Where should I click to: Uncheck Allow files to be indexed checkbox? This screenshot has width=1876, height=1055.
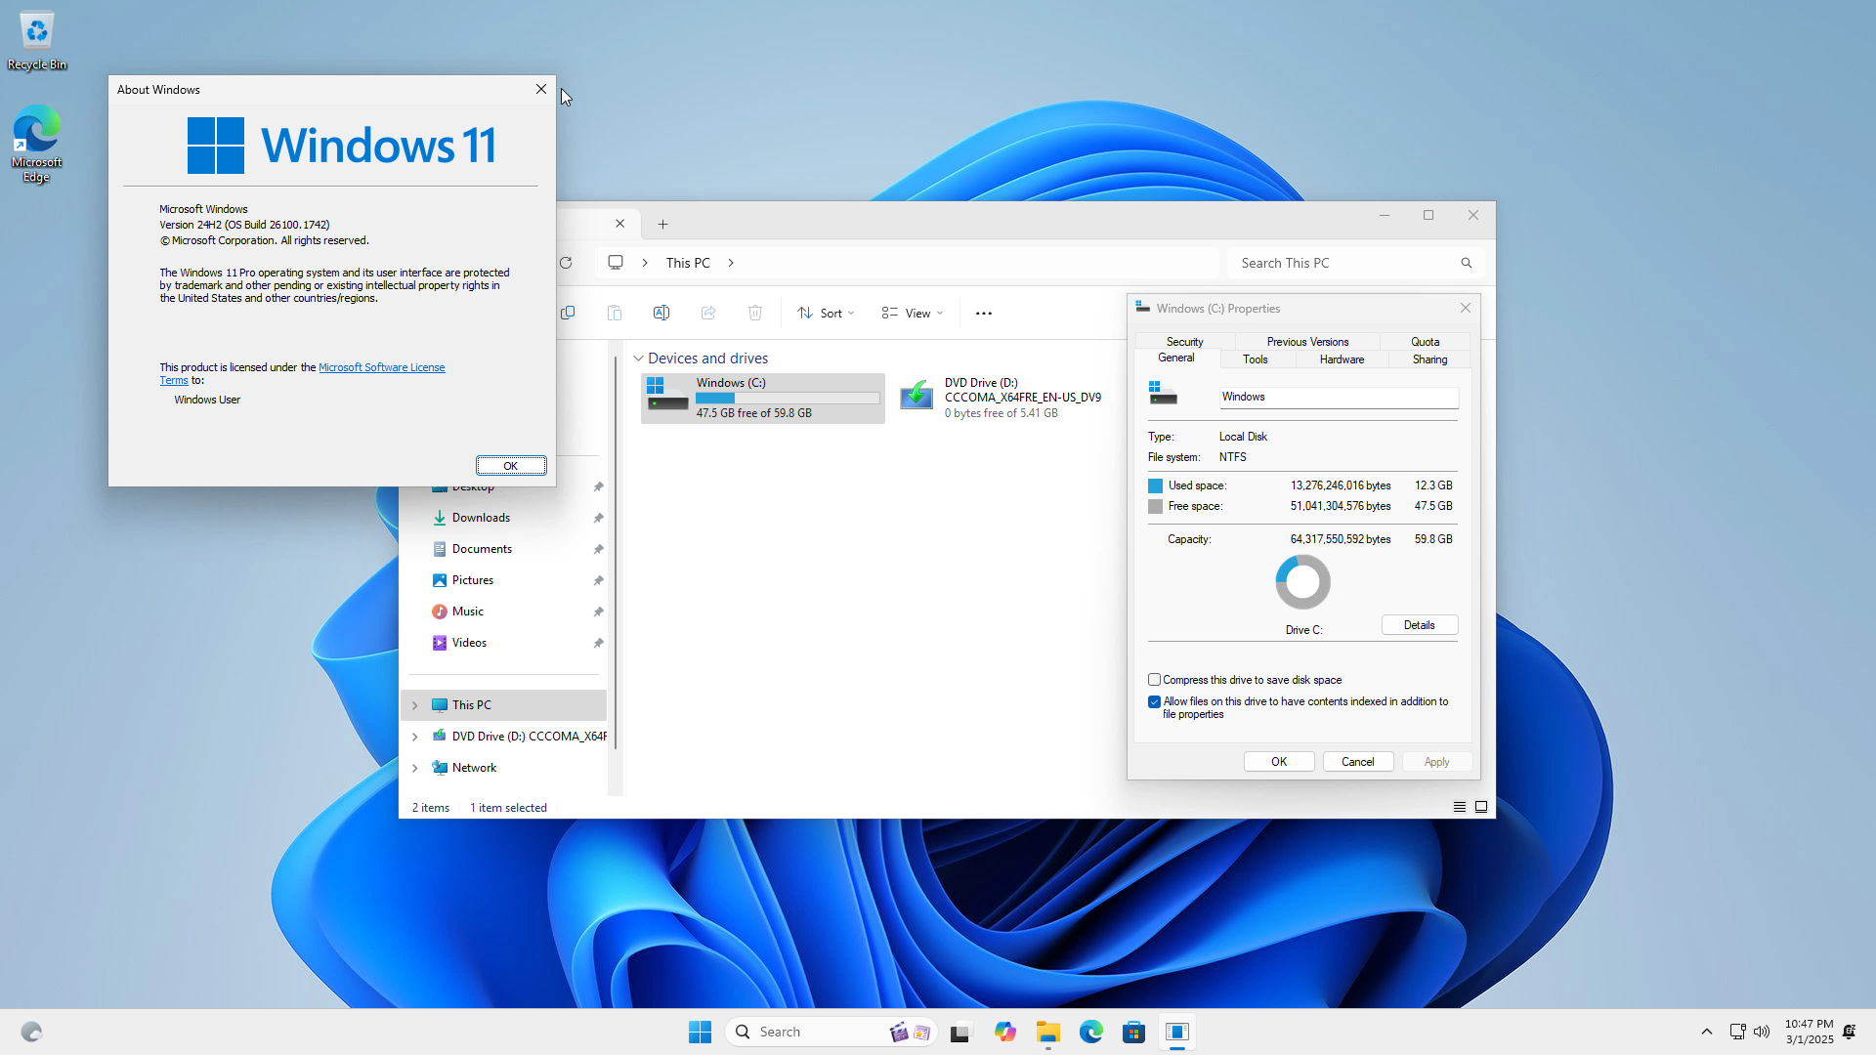(1154, 701)
